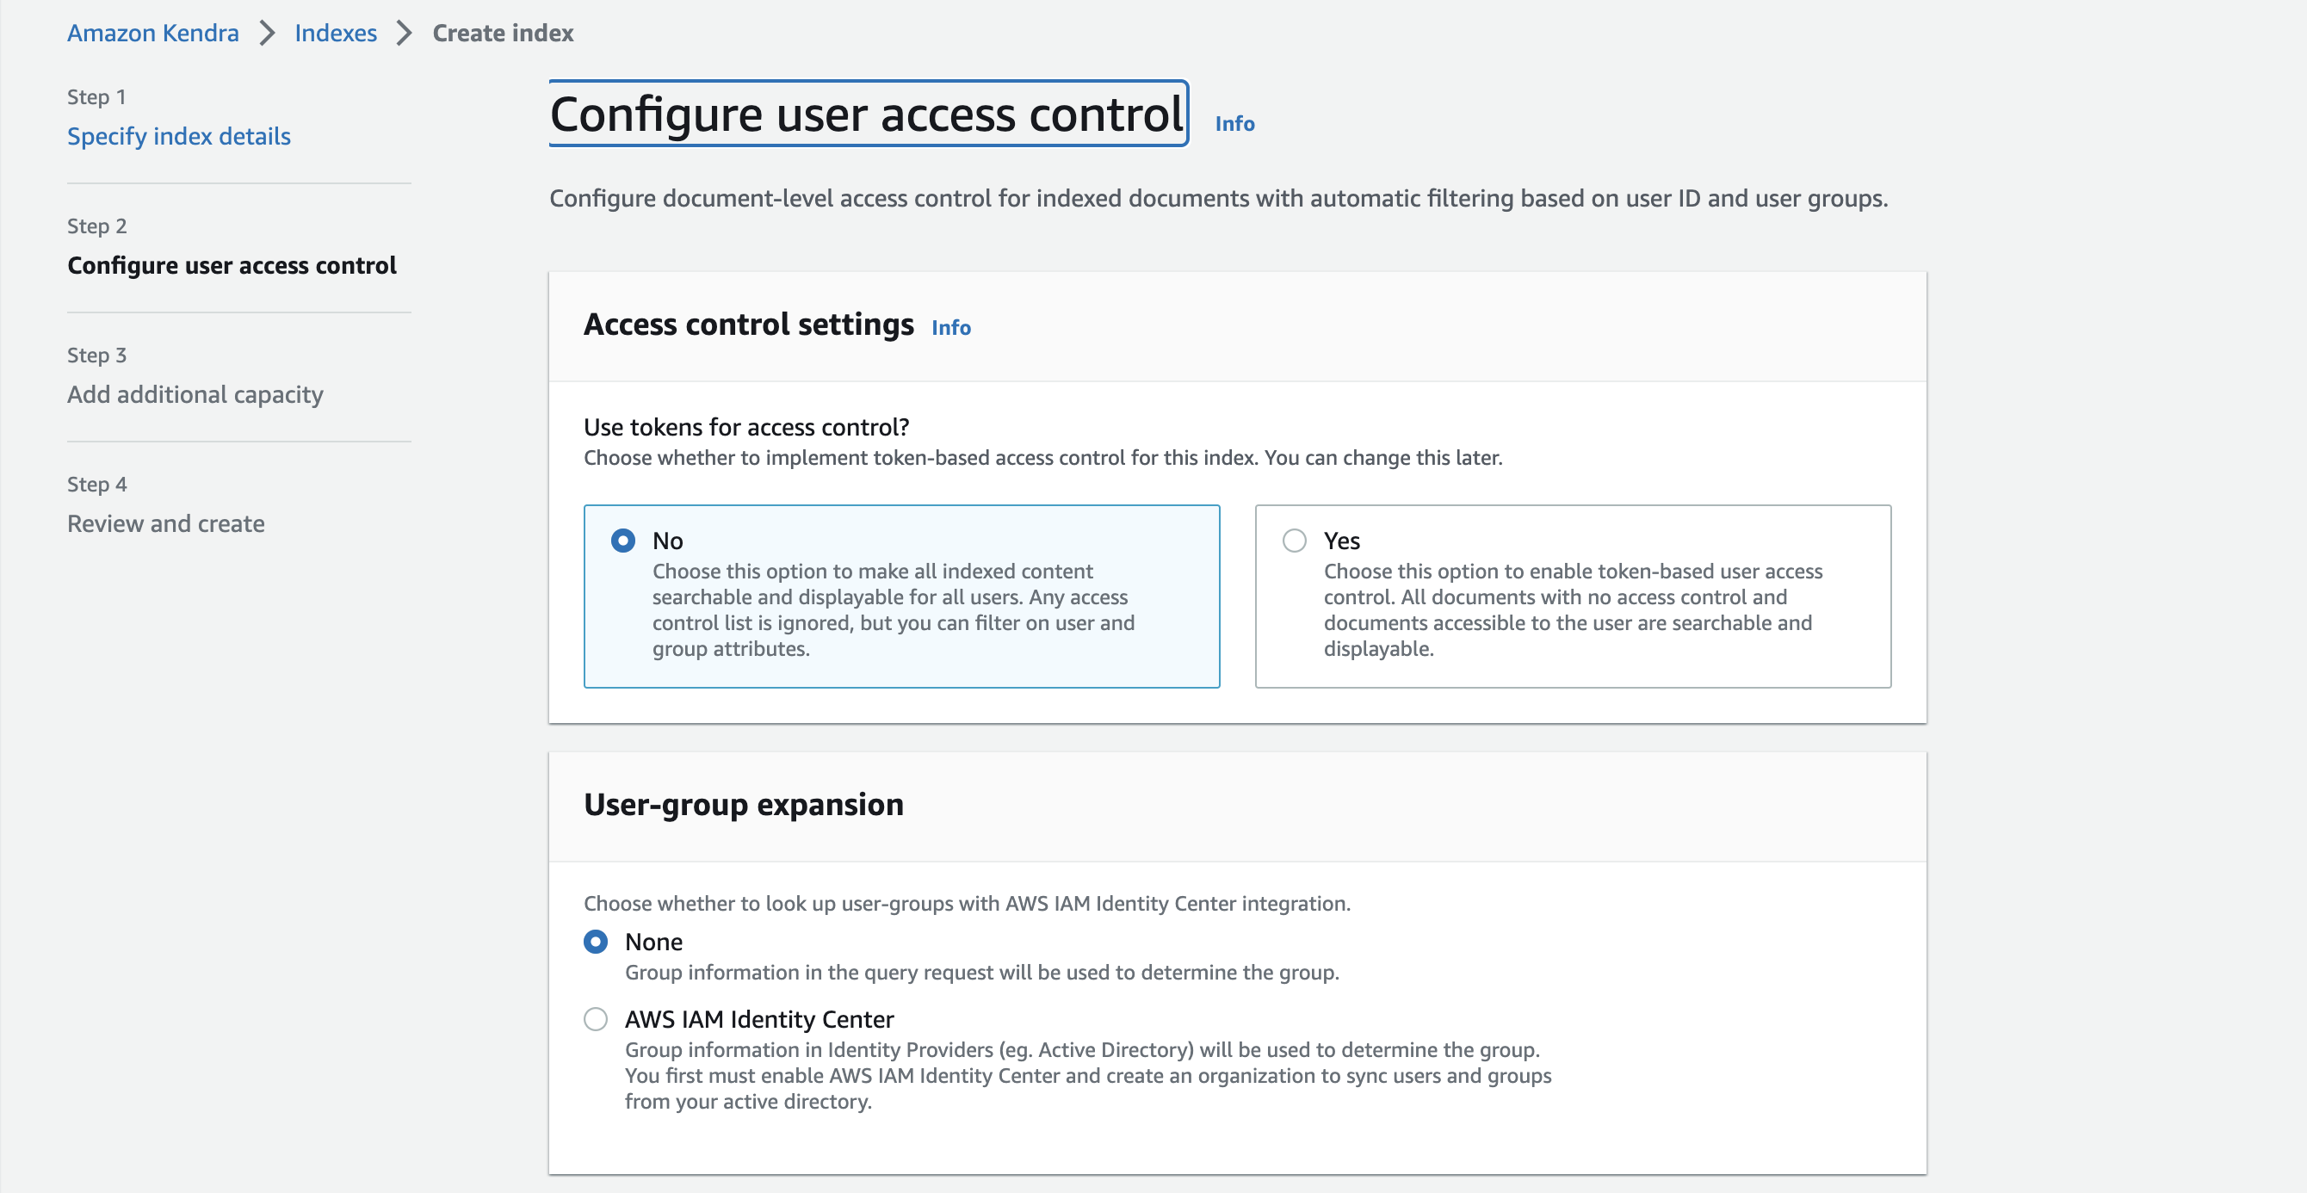Return to Specify index details step
The width and height of the screenshot is (2307, 1193).
point(178,136)
